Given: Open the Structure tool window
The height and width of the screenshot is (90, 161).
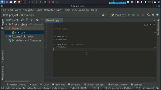Looking at the screenshot, I should tap(3, 56).
